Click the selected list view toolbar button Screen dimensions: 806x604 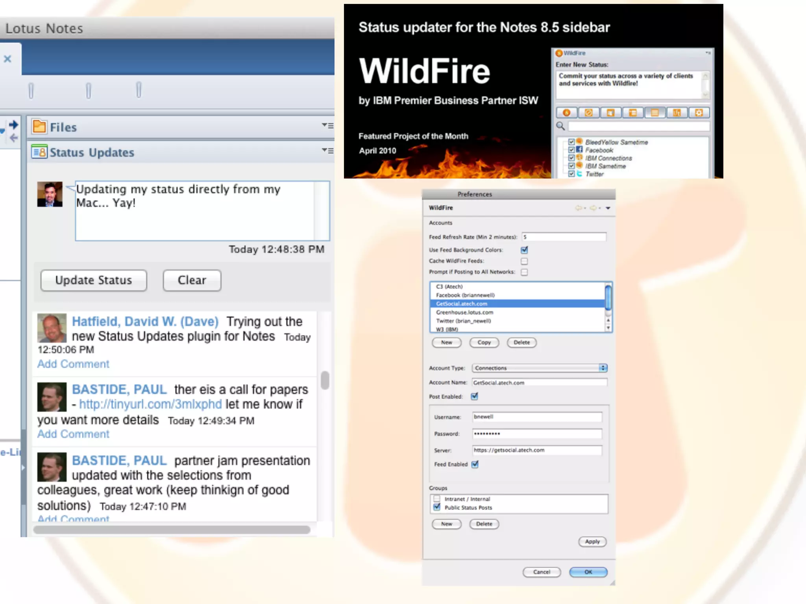tap(654, 113)
